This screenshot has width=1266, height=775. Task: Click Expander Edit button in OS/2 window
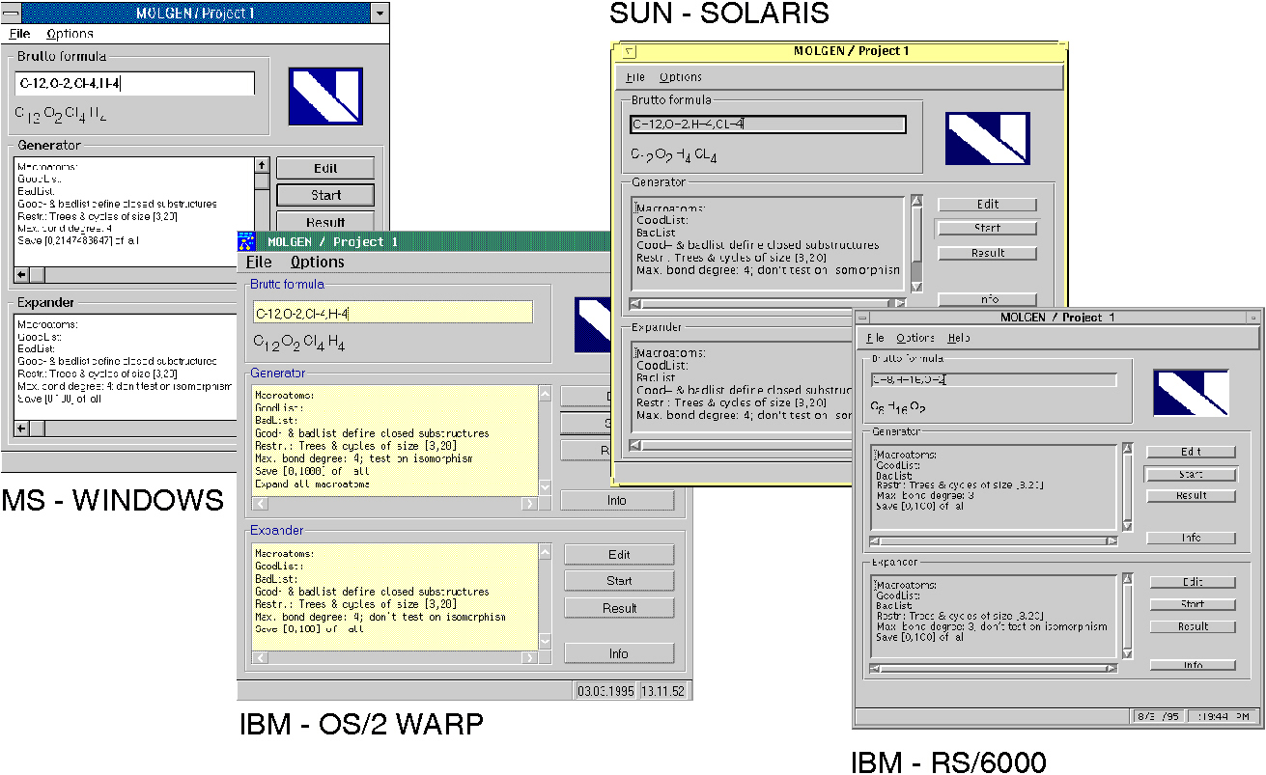pos(619,554)
